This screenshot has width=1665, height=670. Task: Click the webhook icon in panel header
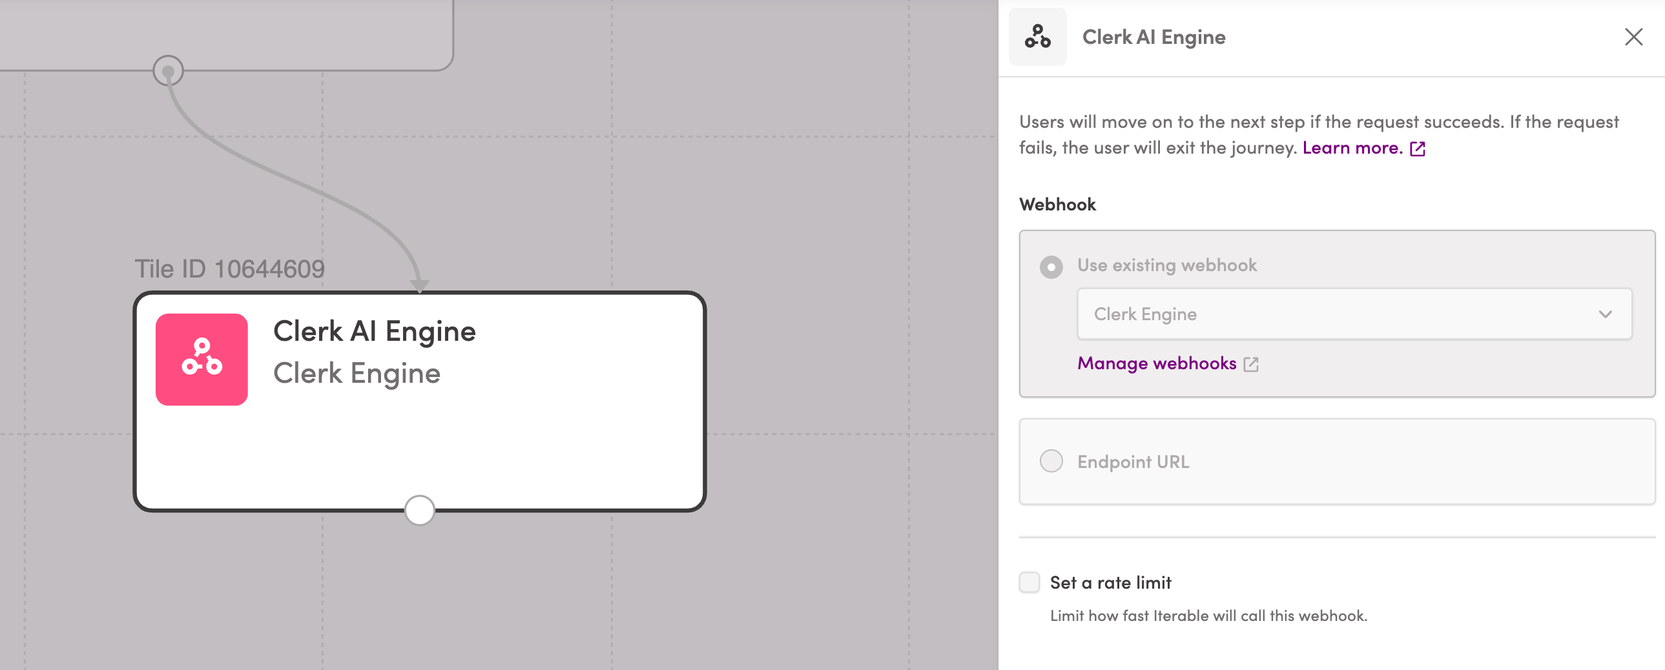coord(1037,37)
